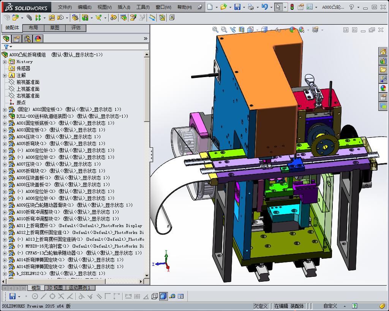The height and width of the screenshot is (311, 389).
Task: Click the Insert Components toolbar icon
Action: tap(15, 17)
